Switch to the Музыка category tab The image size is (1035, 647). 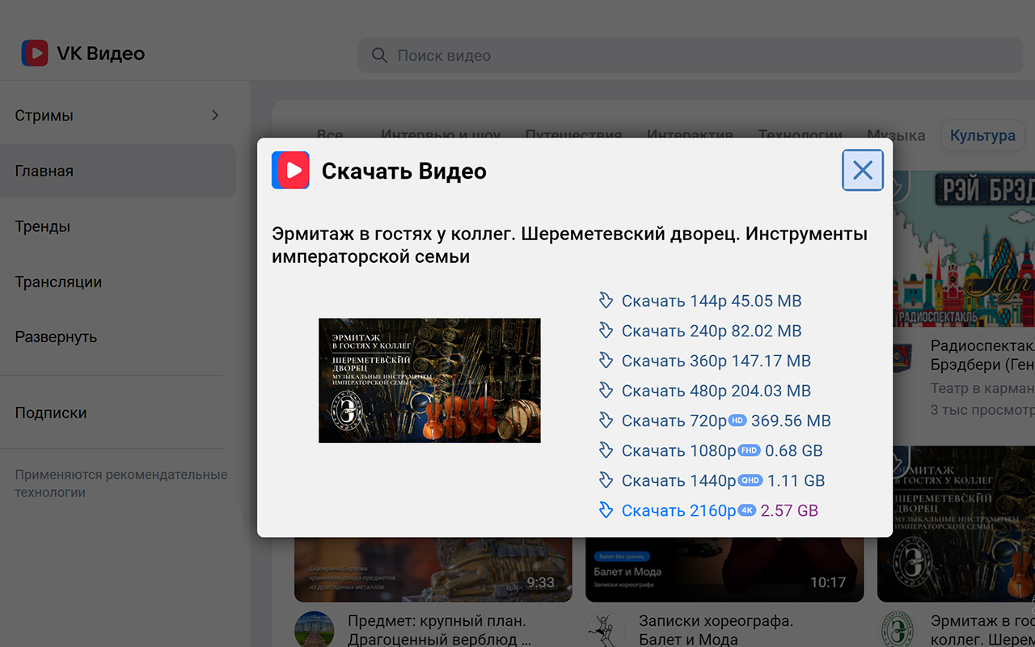[896, 136]
